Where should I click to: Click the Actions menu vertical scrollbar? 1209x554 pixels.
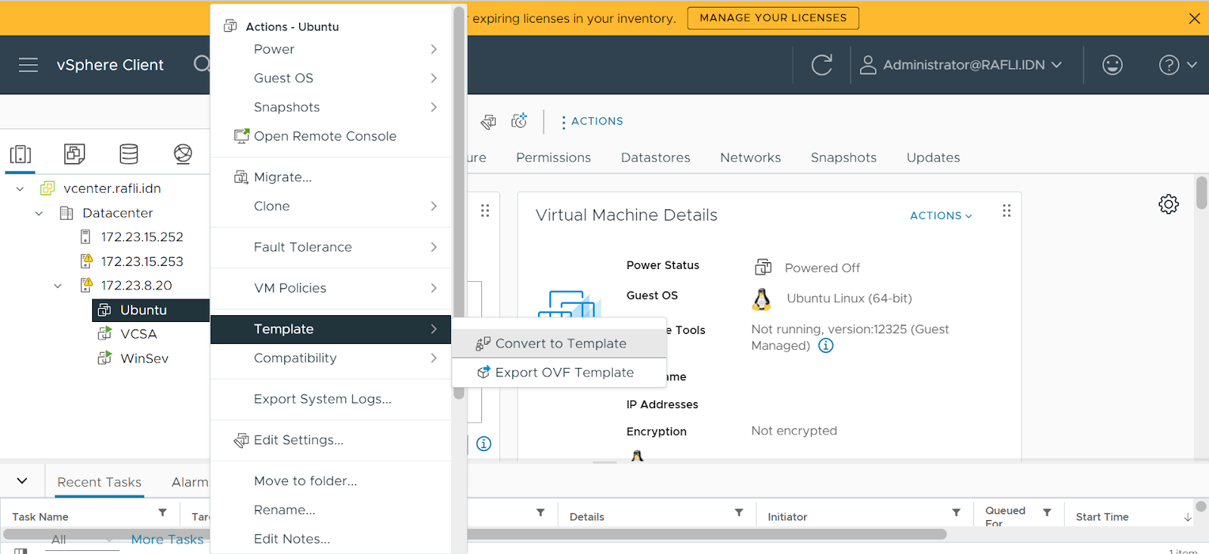pos(459,201)
